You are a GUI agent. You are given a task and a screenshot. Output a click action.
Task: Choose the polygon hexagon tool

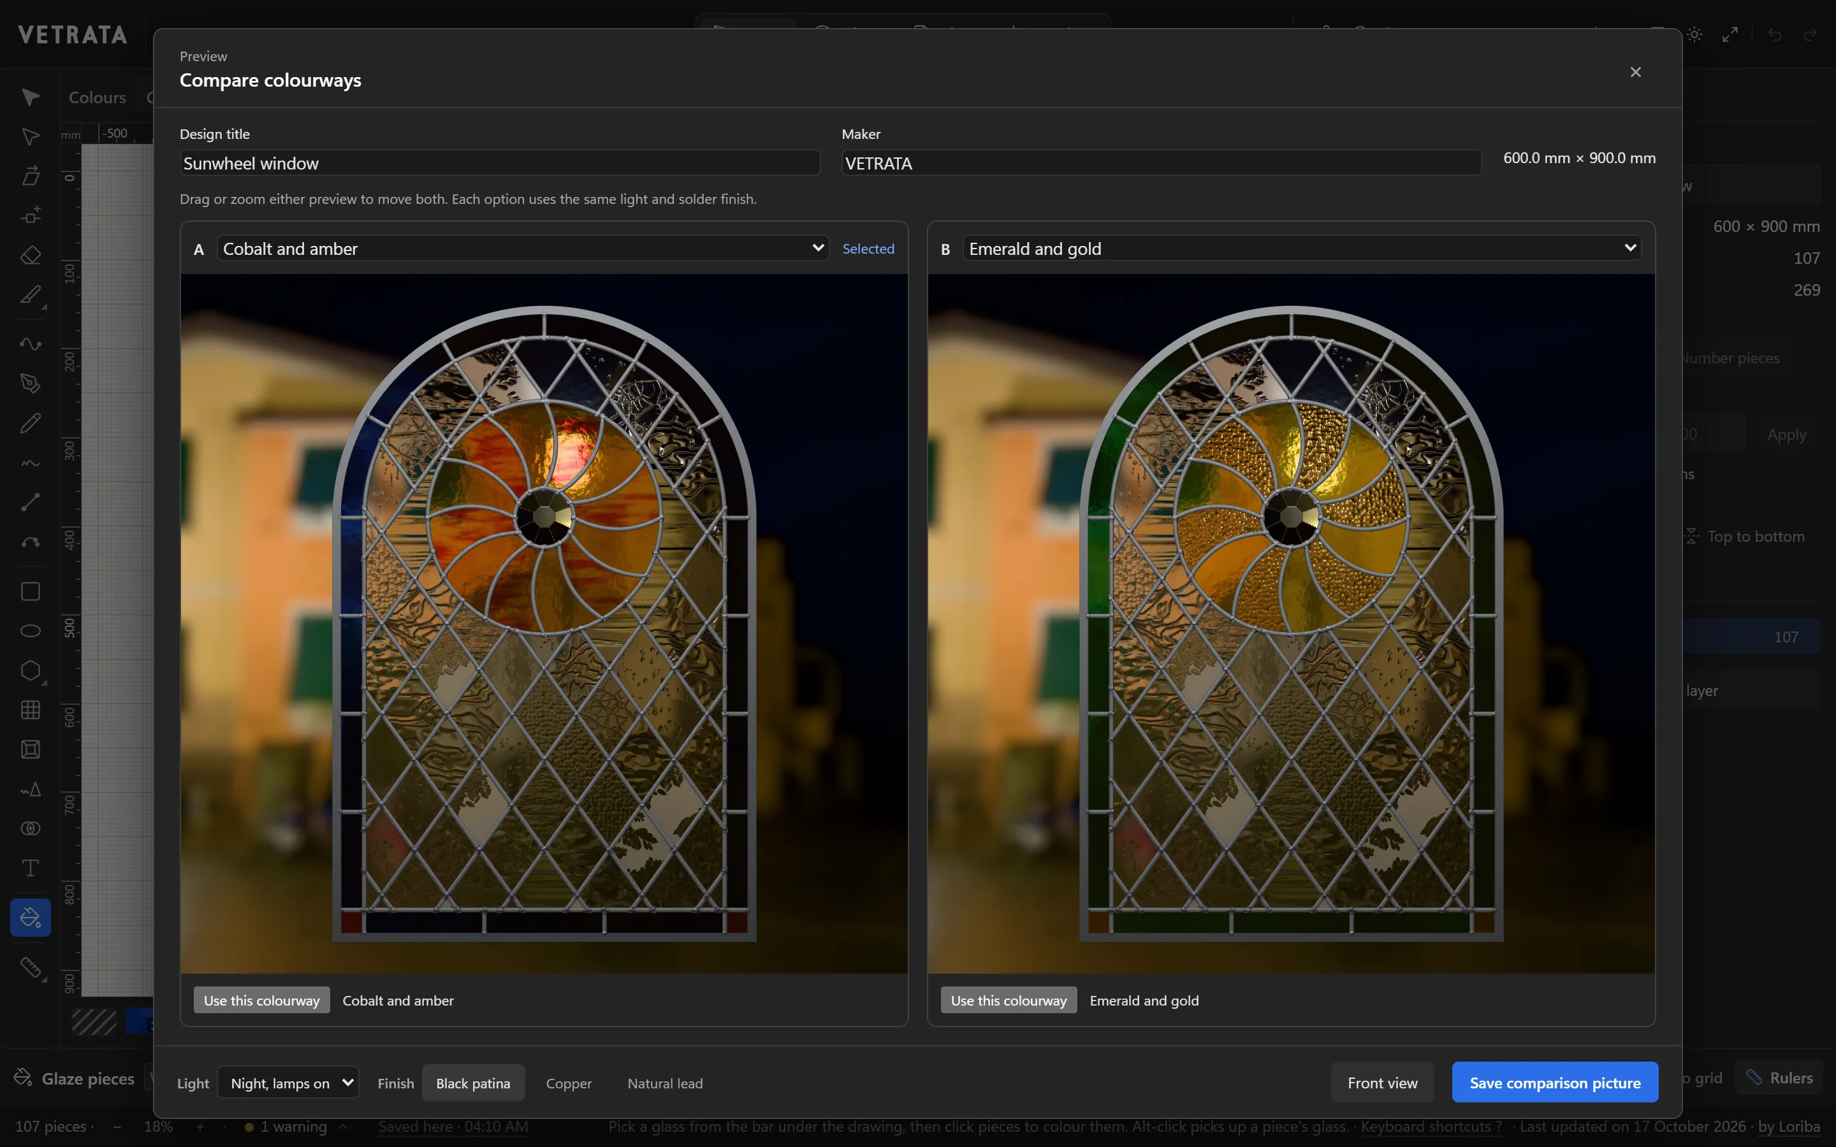31,670
